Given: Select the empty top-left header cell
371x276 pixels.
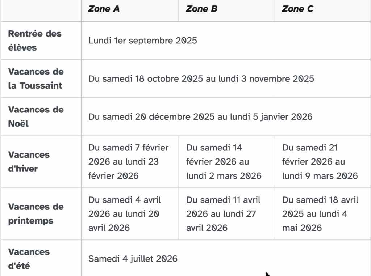Looking at the screenshot, I should (41, 11).
